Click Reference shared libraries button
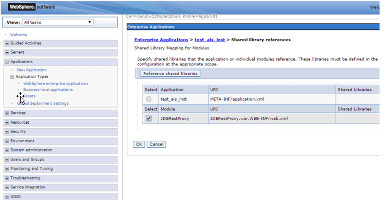Screen dimensions: 392x200 point(170,74)
